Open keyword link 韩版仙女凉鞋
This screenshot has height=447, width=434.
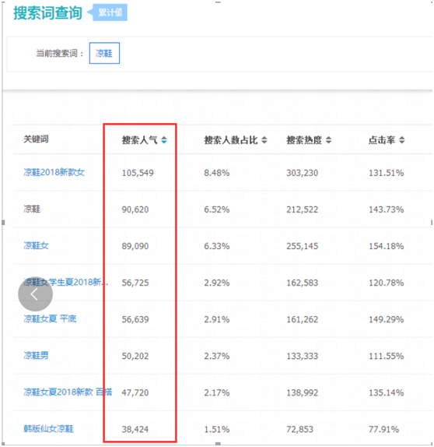click(49, 428)
